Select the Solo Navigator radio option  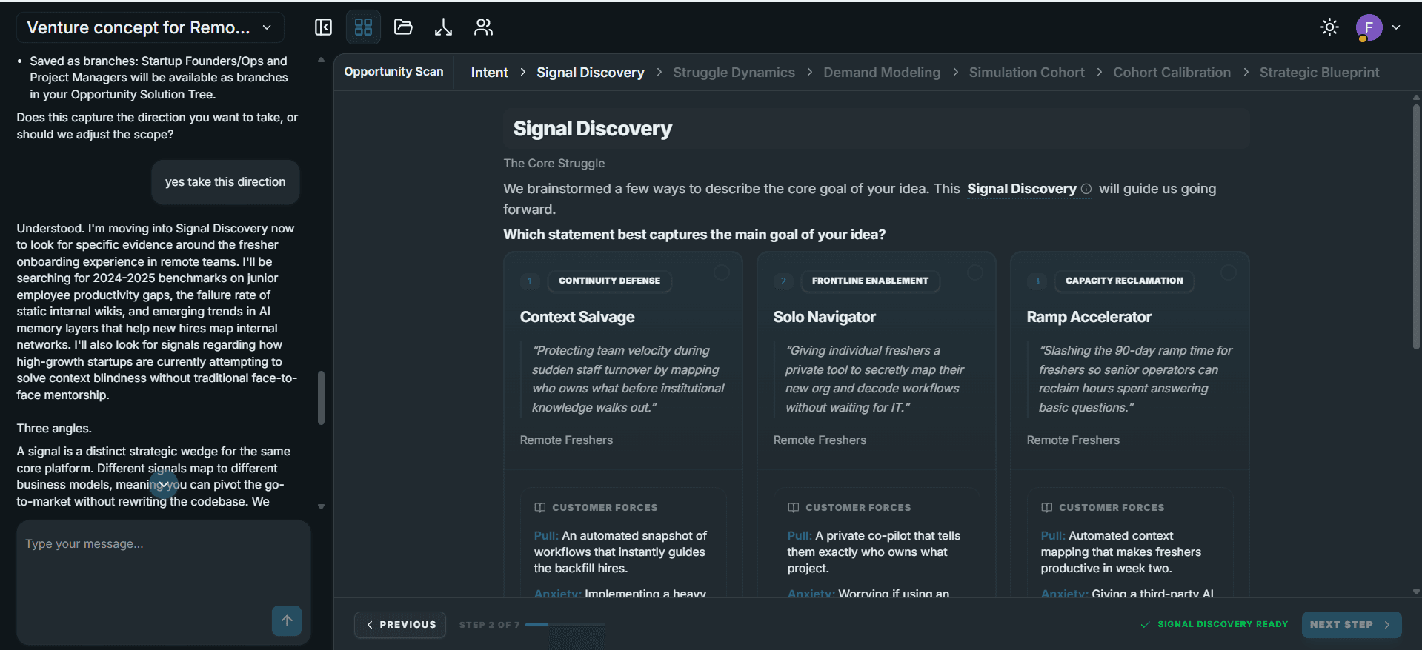tap(975, 272)
